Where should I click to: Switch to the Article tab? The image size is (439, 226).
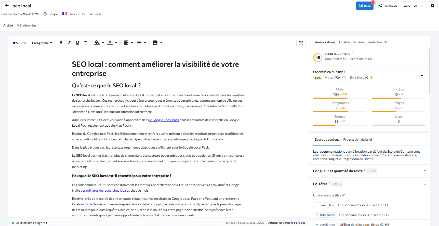pos(8,25)
